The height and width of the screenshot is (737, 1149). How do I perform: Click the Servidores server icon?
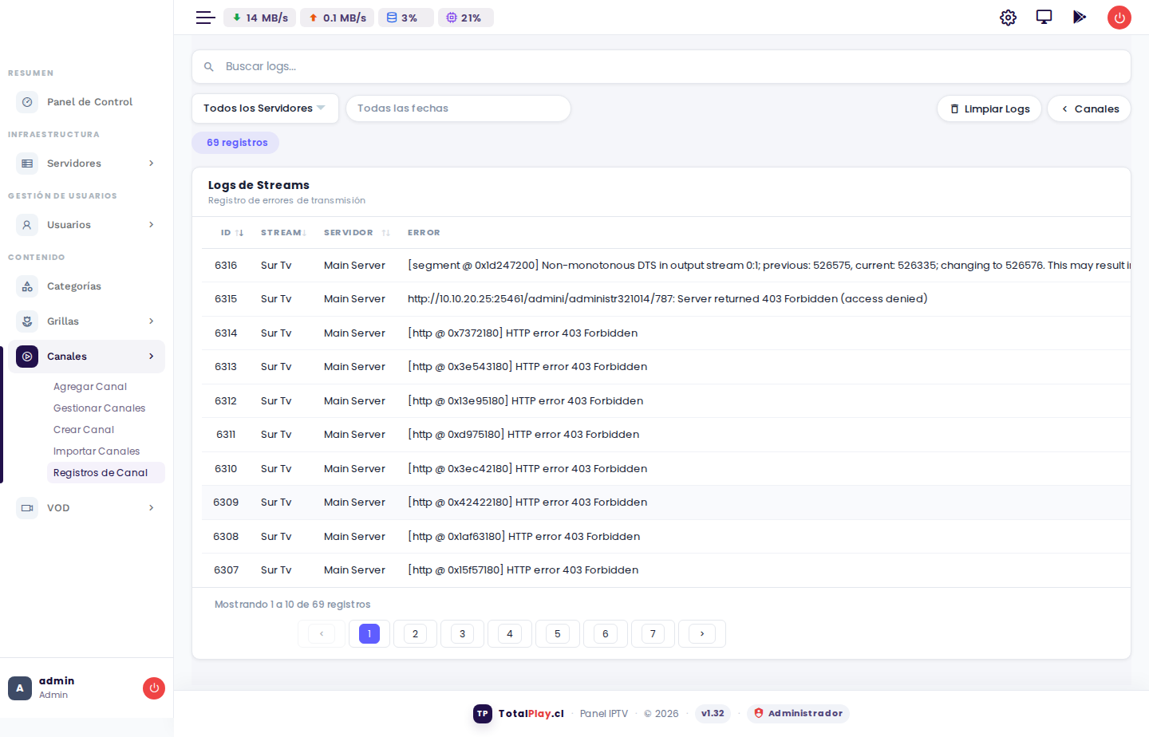point(27,164)
